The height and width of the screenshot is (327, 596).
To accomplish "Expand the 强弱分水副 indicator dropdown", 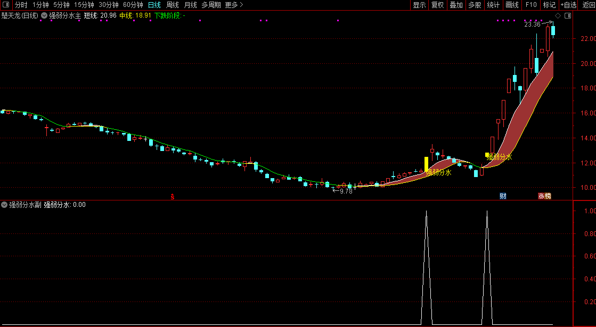I will point(5,205).
